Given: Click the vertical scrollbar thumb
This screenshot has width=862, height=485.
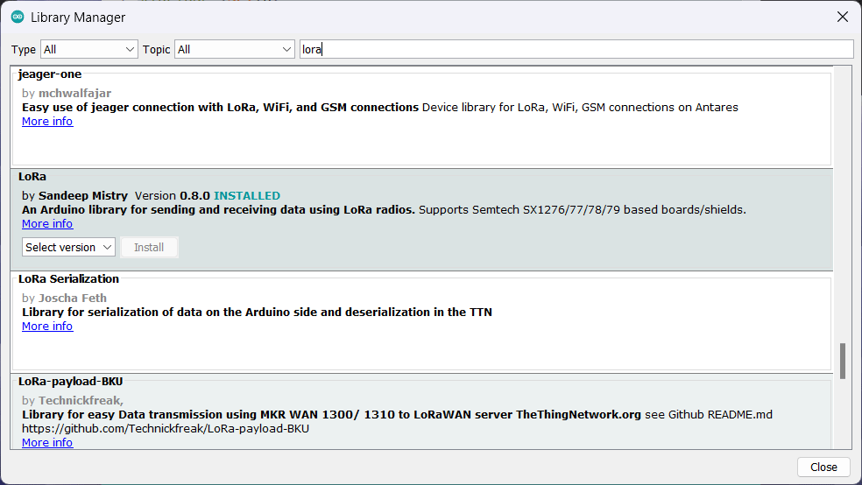Looking at the screenshot, I should (842, 361).
